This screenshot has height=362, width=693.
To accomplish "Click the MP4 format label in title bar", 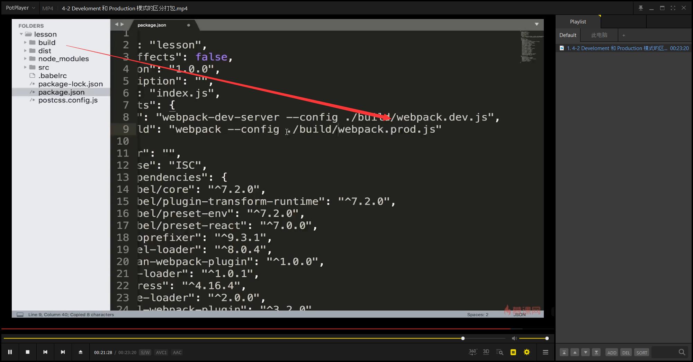I will pos(48,8).
